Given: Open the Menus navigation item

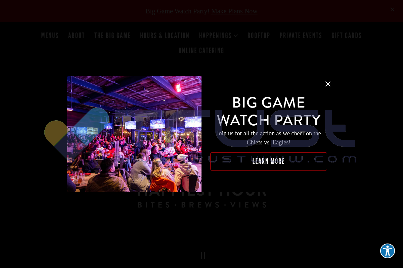Looking at the screenshot, I should (x=50, y=36).
